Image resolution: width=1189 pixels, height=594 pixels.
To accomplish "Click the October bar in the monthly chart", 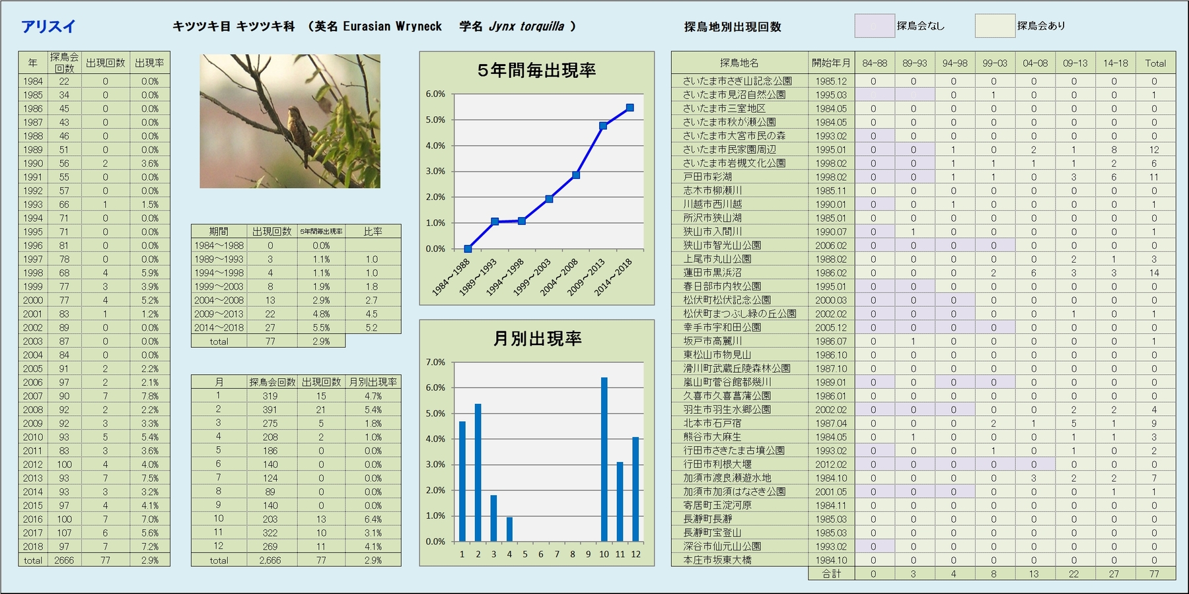I will [604, 459].
